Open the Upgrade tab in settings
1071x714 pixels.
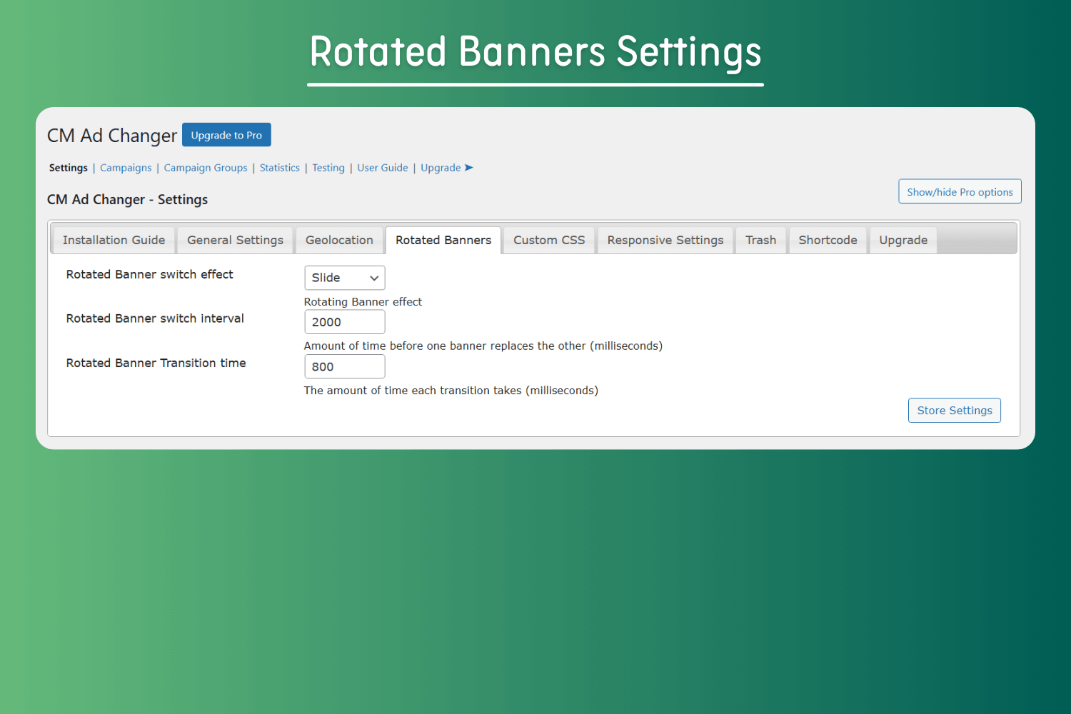pyautogui.click(x=903, y=240)
